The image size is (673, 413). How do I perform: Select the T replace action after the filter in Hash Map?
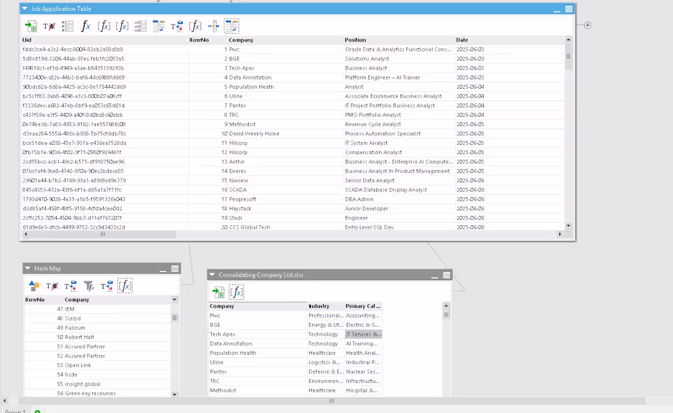107,286
